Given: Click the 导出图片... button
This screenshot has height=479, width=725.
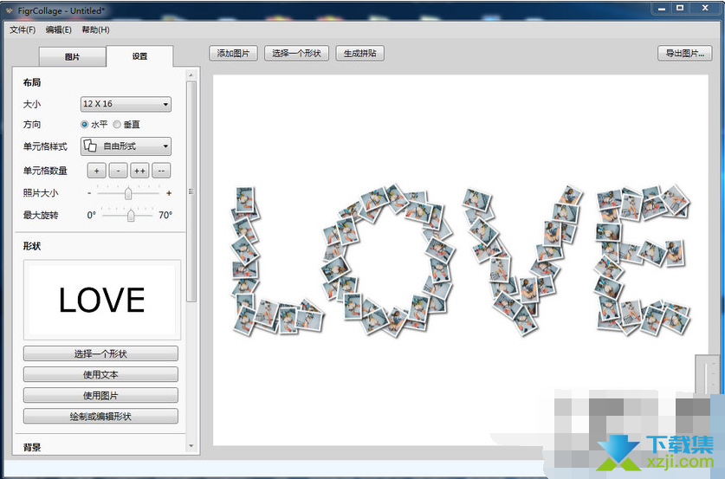Looking at the screenshot, I should click(685, 53).
